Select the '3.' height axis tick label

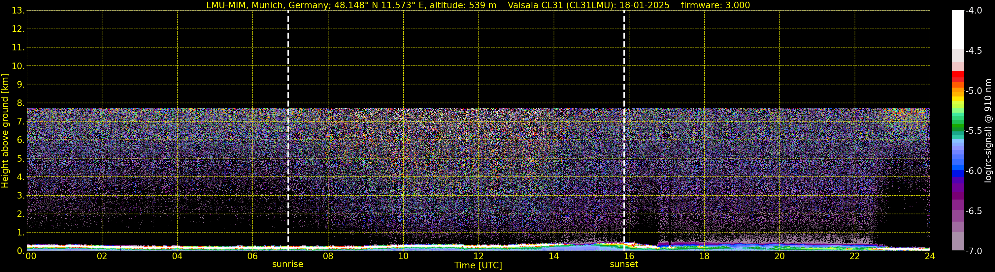[20, 196]
